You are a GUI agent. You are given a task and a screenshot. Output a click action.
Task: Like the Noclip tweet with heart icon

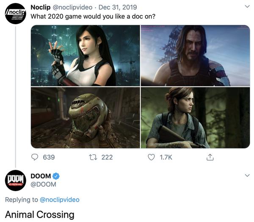(x=151, y=157)
